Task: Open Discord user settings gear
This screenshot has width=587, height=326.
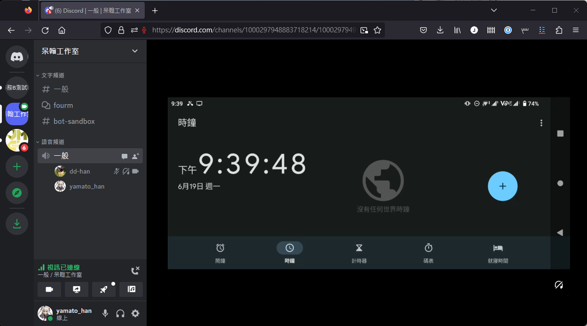Action: pyautogui.click(x=135, y=313)
